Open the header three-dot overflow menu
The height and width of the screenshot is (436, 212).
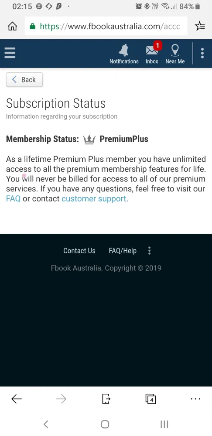pos(202,53)
